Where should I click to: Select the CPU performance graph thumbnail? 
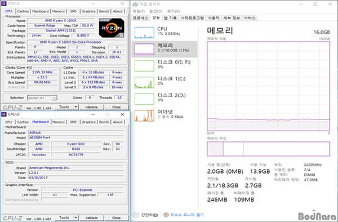[x=144, y=33]
